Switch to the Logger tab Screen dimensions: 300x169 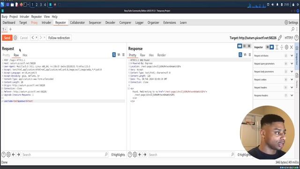pyautogui.click(x=139, y=23)
